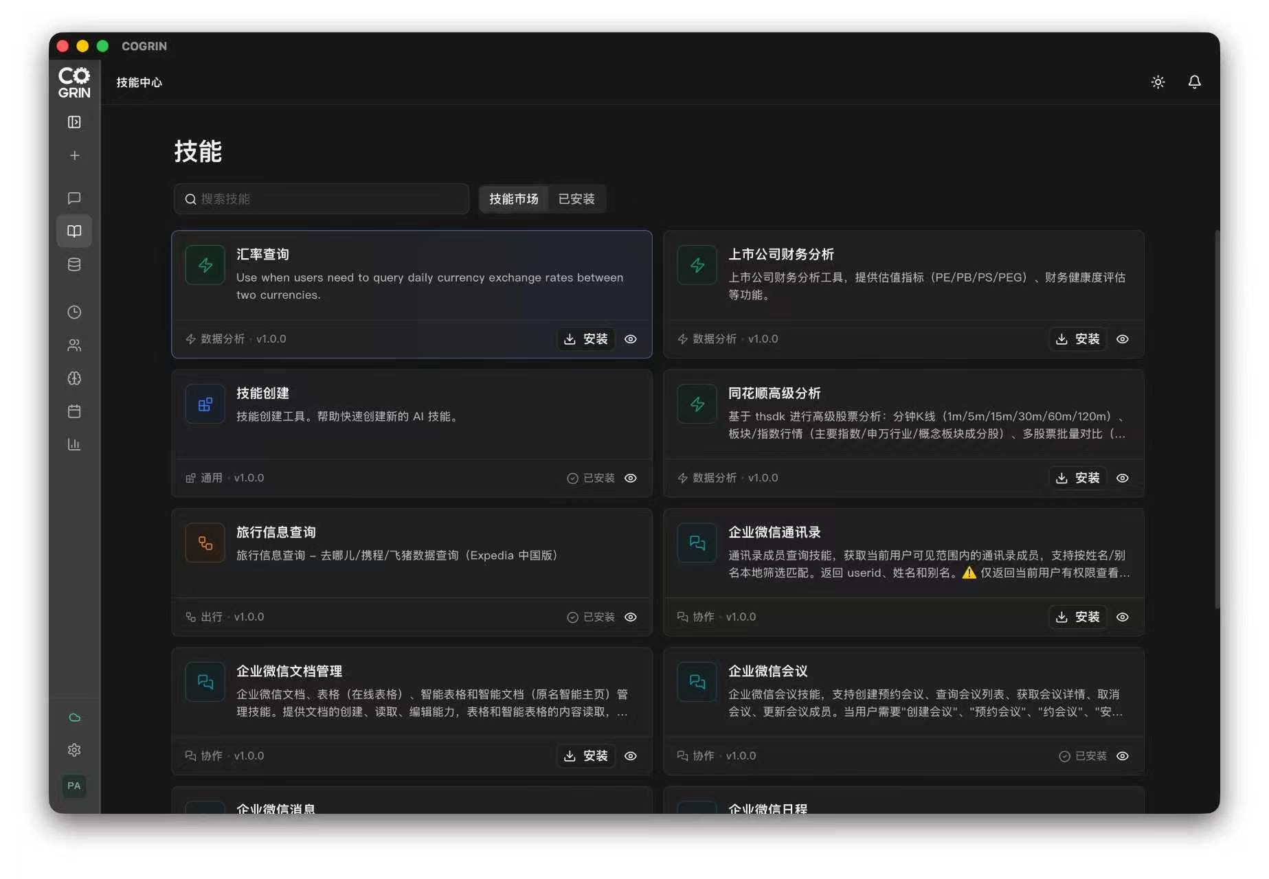Click the 同花顺高级分析 card icon
Image resolution: width=1269 pixels, height=879 pixels.
pyautogui.click(x=697, y=404)
